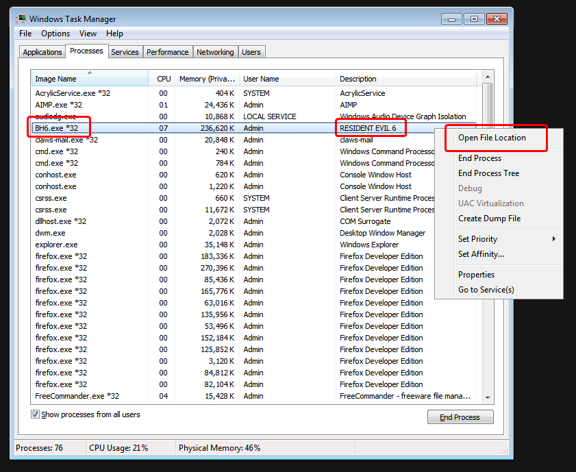Viewport: 576px width, 472px height.
Task: Open the File menu
Action: click(25, 34)
